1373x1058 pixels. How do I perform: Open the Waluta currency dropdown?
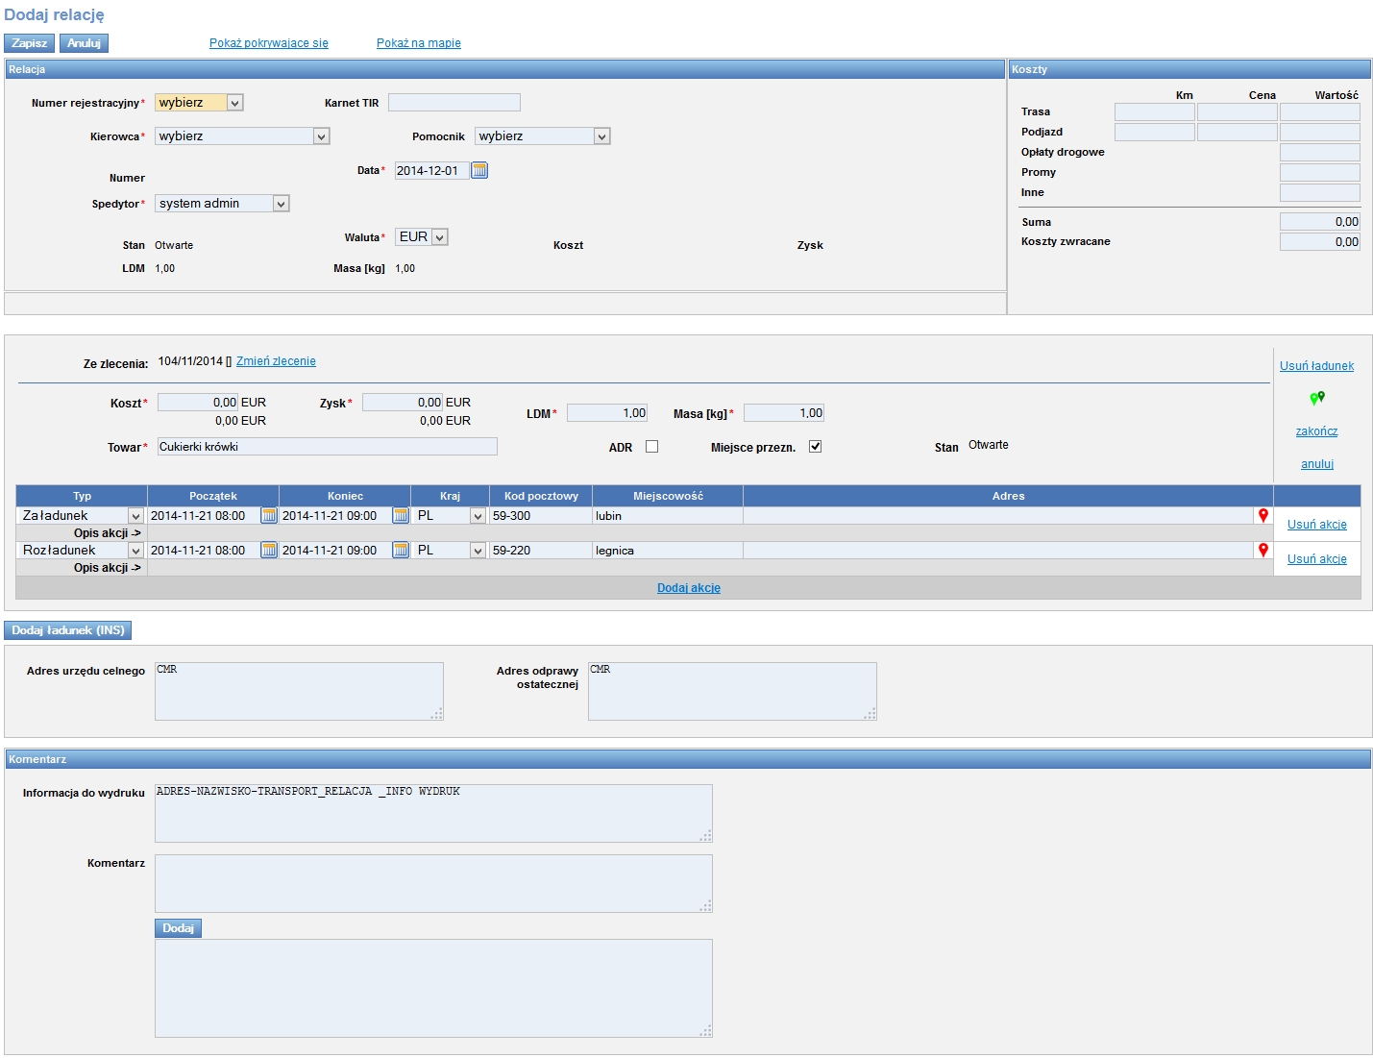[422, 237]
